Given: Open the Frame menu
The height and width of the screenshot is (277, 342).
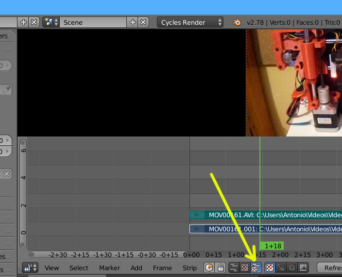Looking at the screenshot, I should coord(162,268).
